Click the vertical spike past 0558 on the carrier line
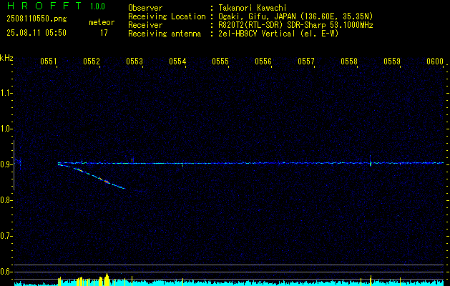Image resolution: width=450 pixels, height=286 pixels. click(x=370, y=161)
